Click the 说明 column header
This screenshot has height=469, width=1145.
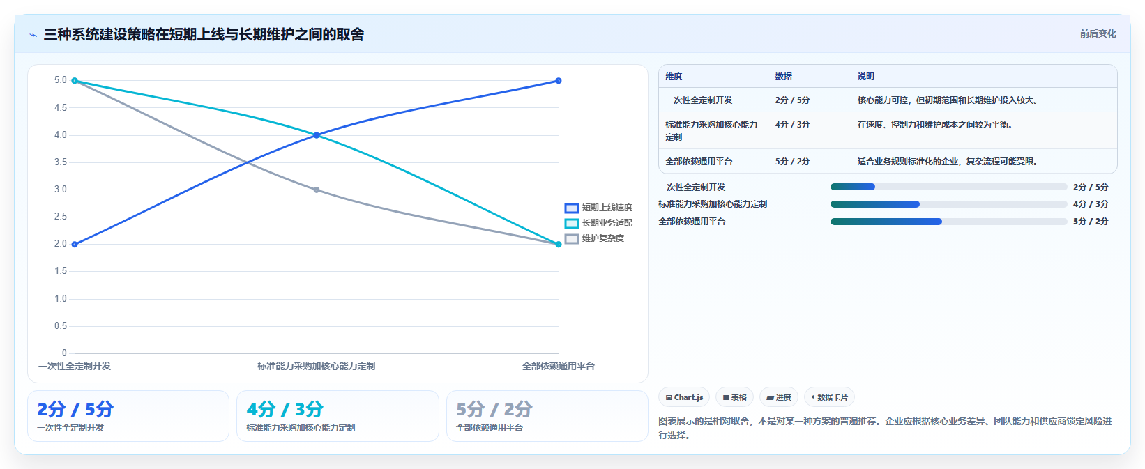(865, 77)
